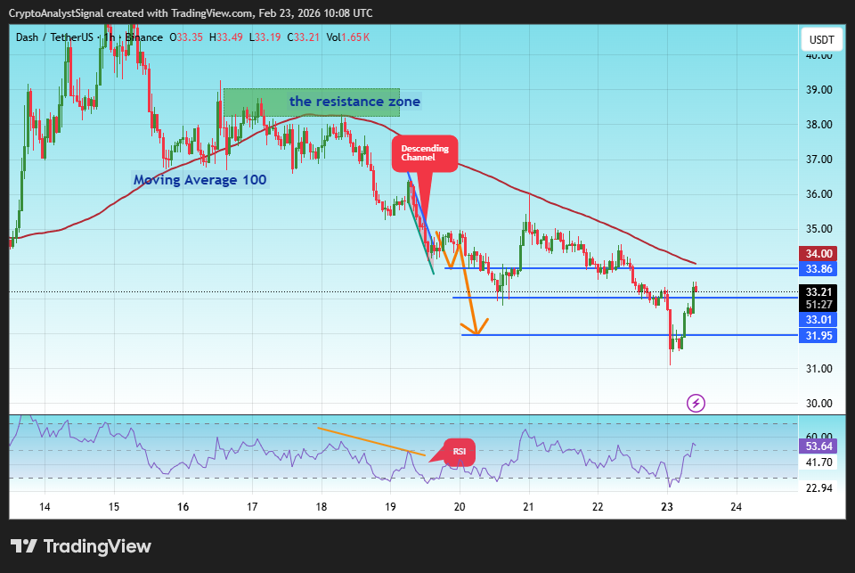855x573 pixels.
Task: Click the 35.00 price axis label
Action: coord(819,229)
